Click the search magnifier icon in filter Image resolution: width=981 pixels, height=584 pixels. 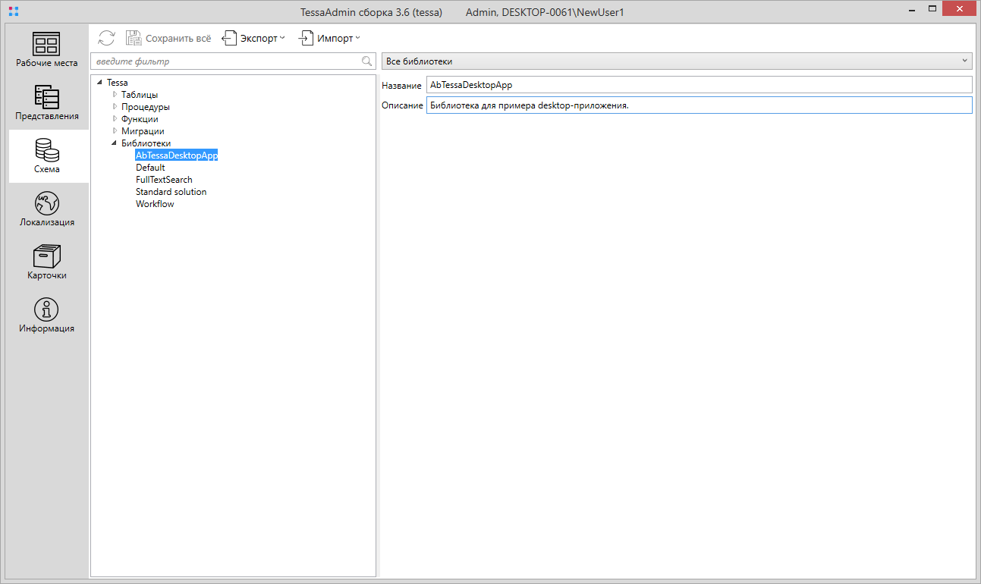tap(366, 61)
